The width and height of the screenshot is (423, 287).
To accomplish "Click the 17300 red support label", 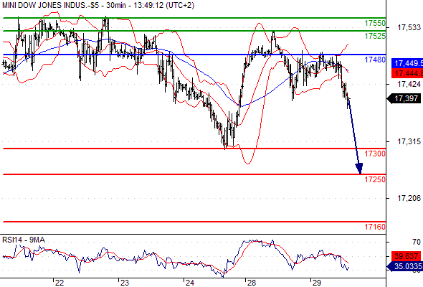I will click(375, 154).
